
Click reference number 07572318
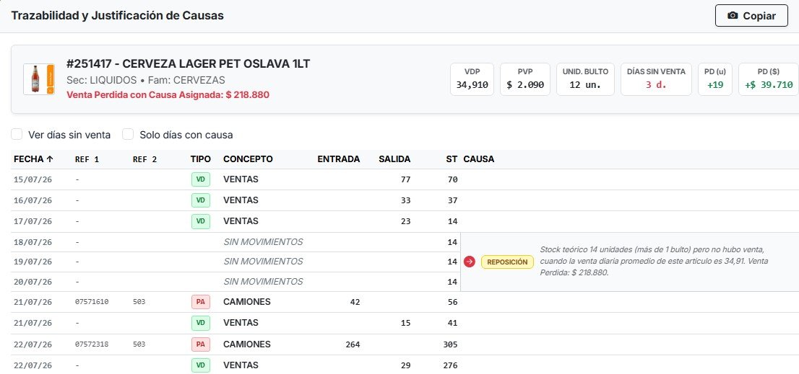pyautogui.click(x=92, y=344)
